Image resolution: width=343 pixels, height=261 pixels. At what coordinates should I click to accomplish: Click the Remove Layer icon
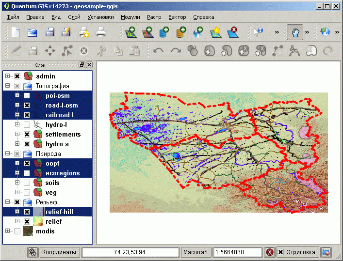point(233,32)
